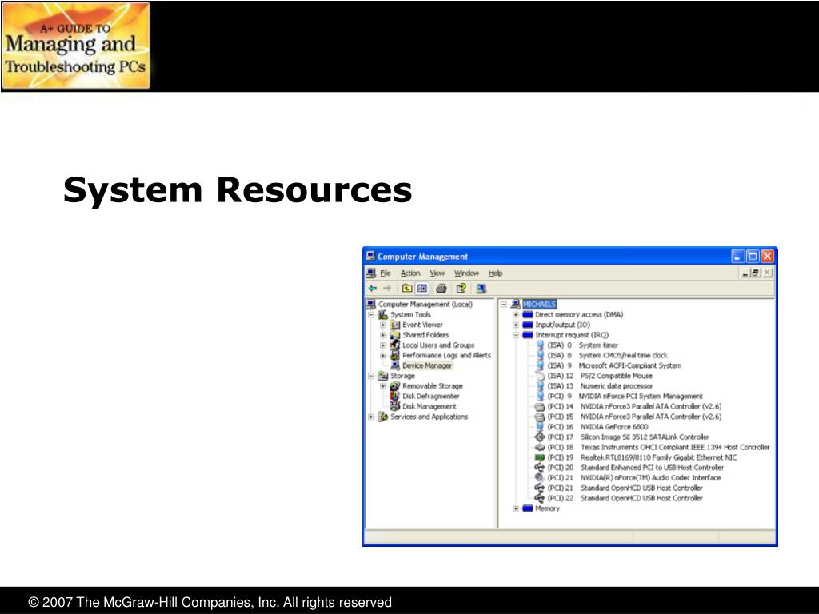
Task: Select the Disk Defragmenter tree item
Action: click(x=431, y=397)
